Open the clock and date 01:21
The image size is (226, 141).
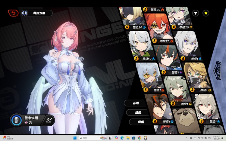pos(216,138)
